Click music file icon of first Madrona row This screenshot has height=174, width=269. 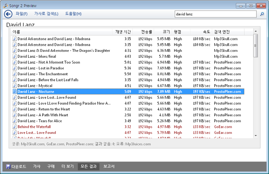coord(15,39)
